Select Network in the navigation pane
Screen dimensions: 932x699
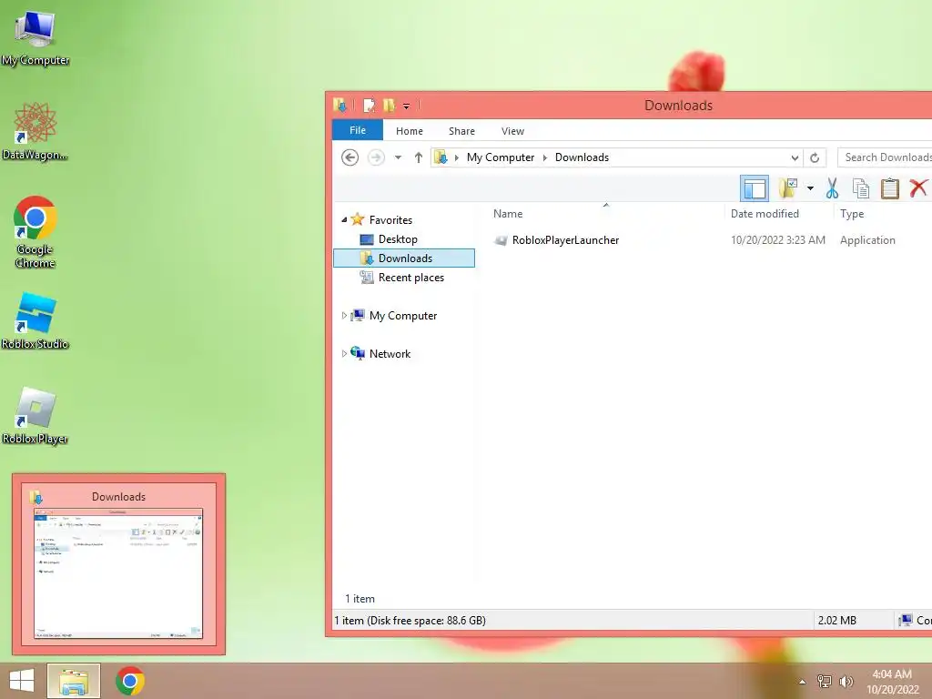click(x=390, y=354)
